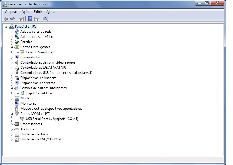Click the Adaptadores de rede icon
The image size is (233, 165).
[x=17, y=32]
